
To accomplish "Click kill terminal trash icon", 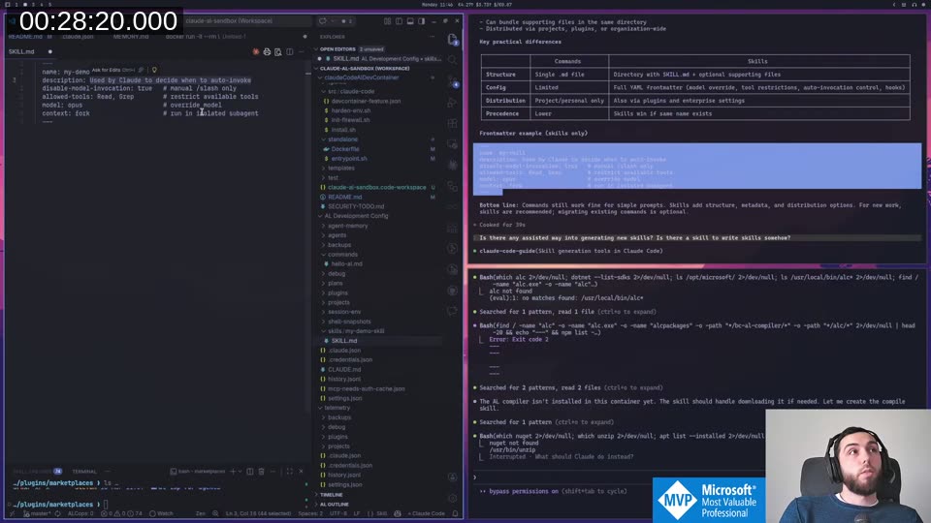I will point(261,472).
